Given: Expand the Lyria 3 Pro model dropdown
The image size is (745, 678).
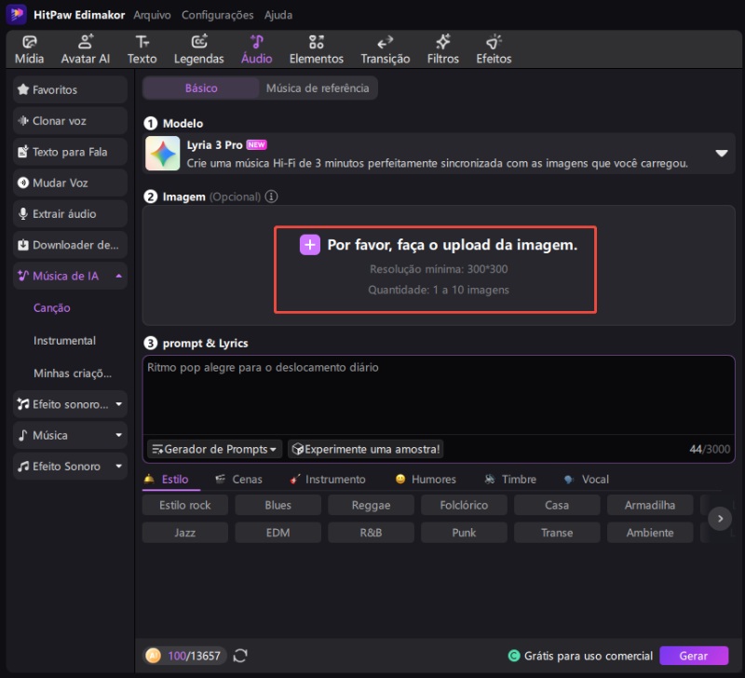Looking at the screenshot, I should (722, 153).
